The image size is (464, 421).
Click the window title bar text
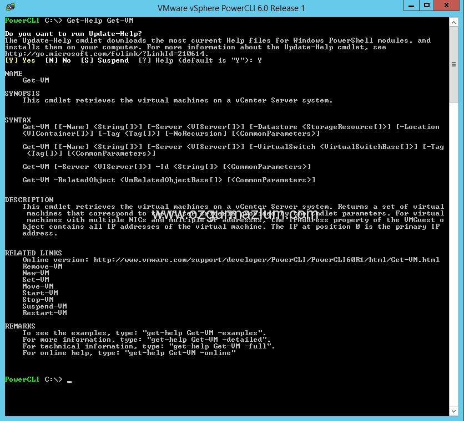[231, 8]
